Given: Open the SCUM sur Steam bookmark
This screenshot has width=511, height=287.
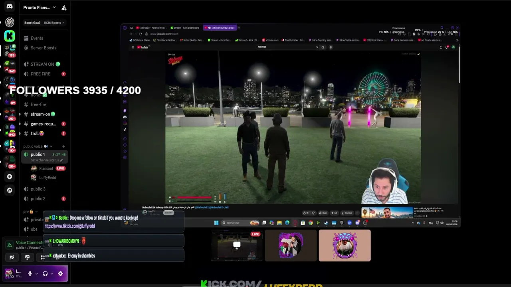Looking at the screenshot, I should tap(140, 40).
